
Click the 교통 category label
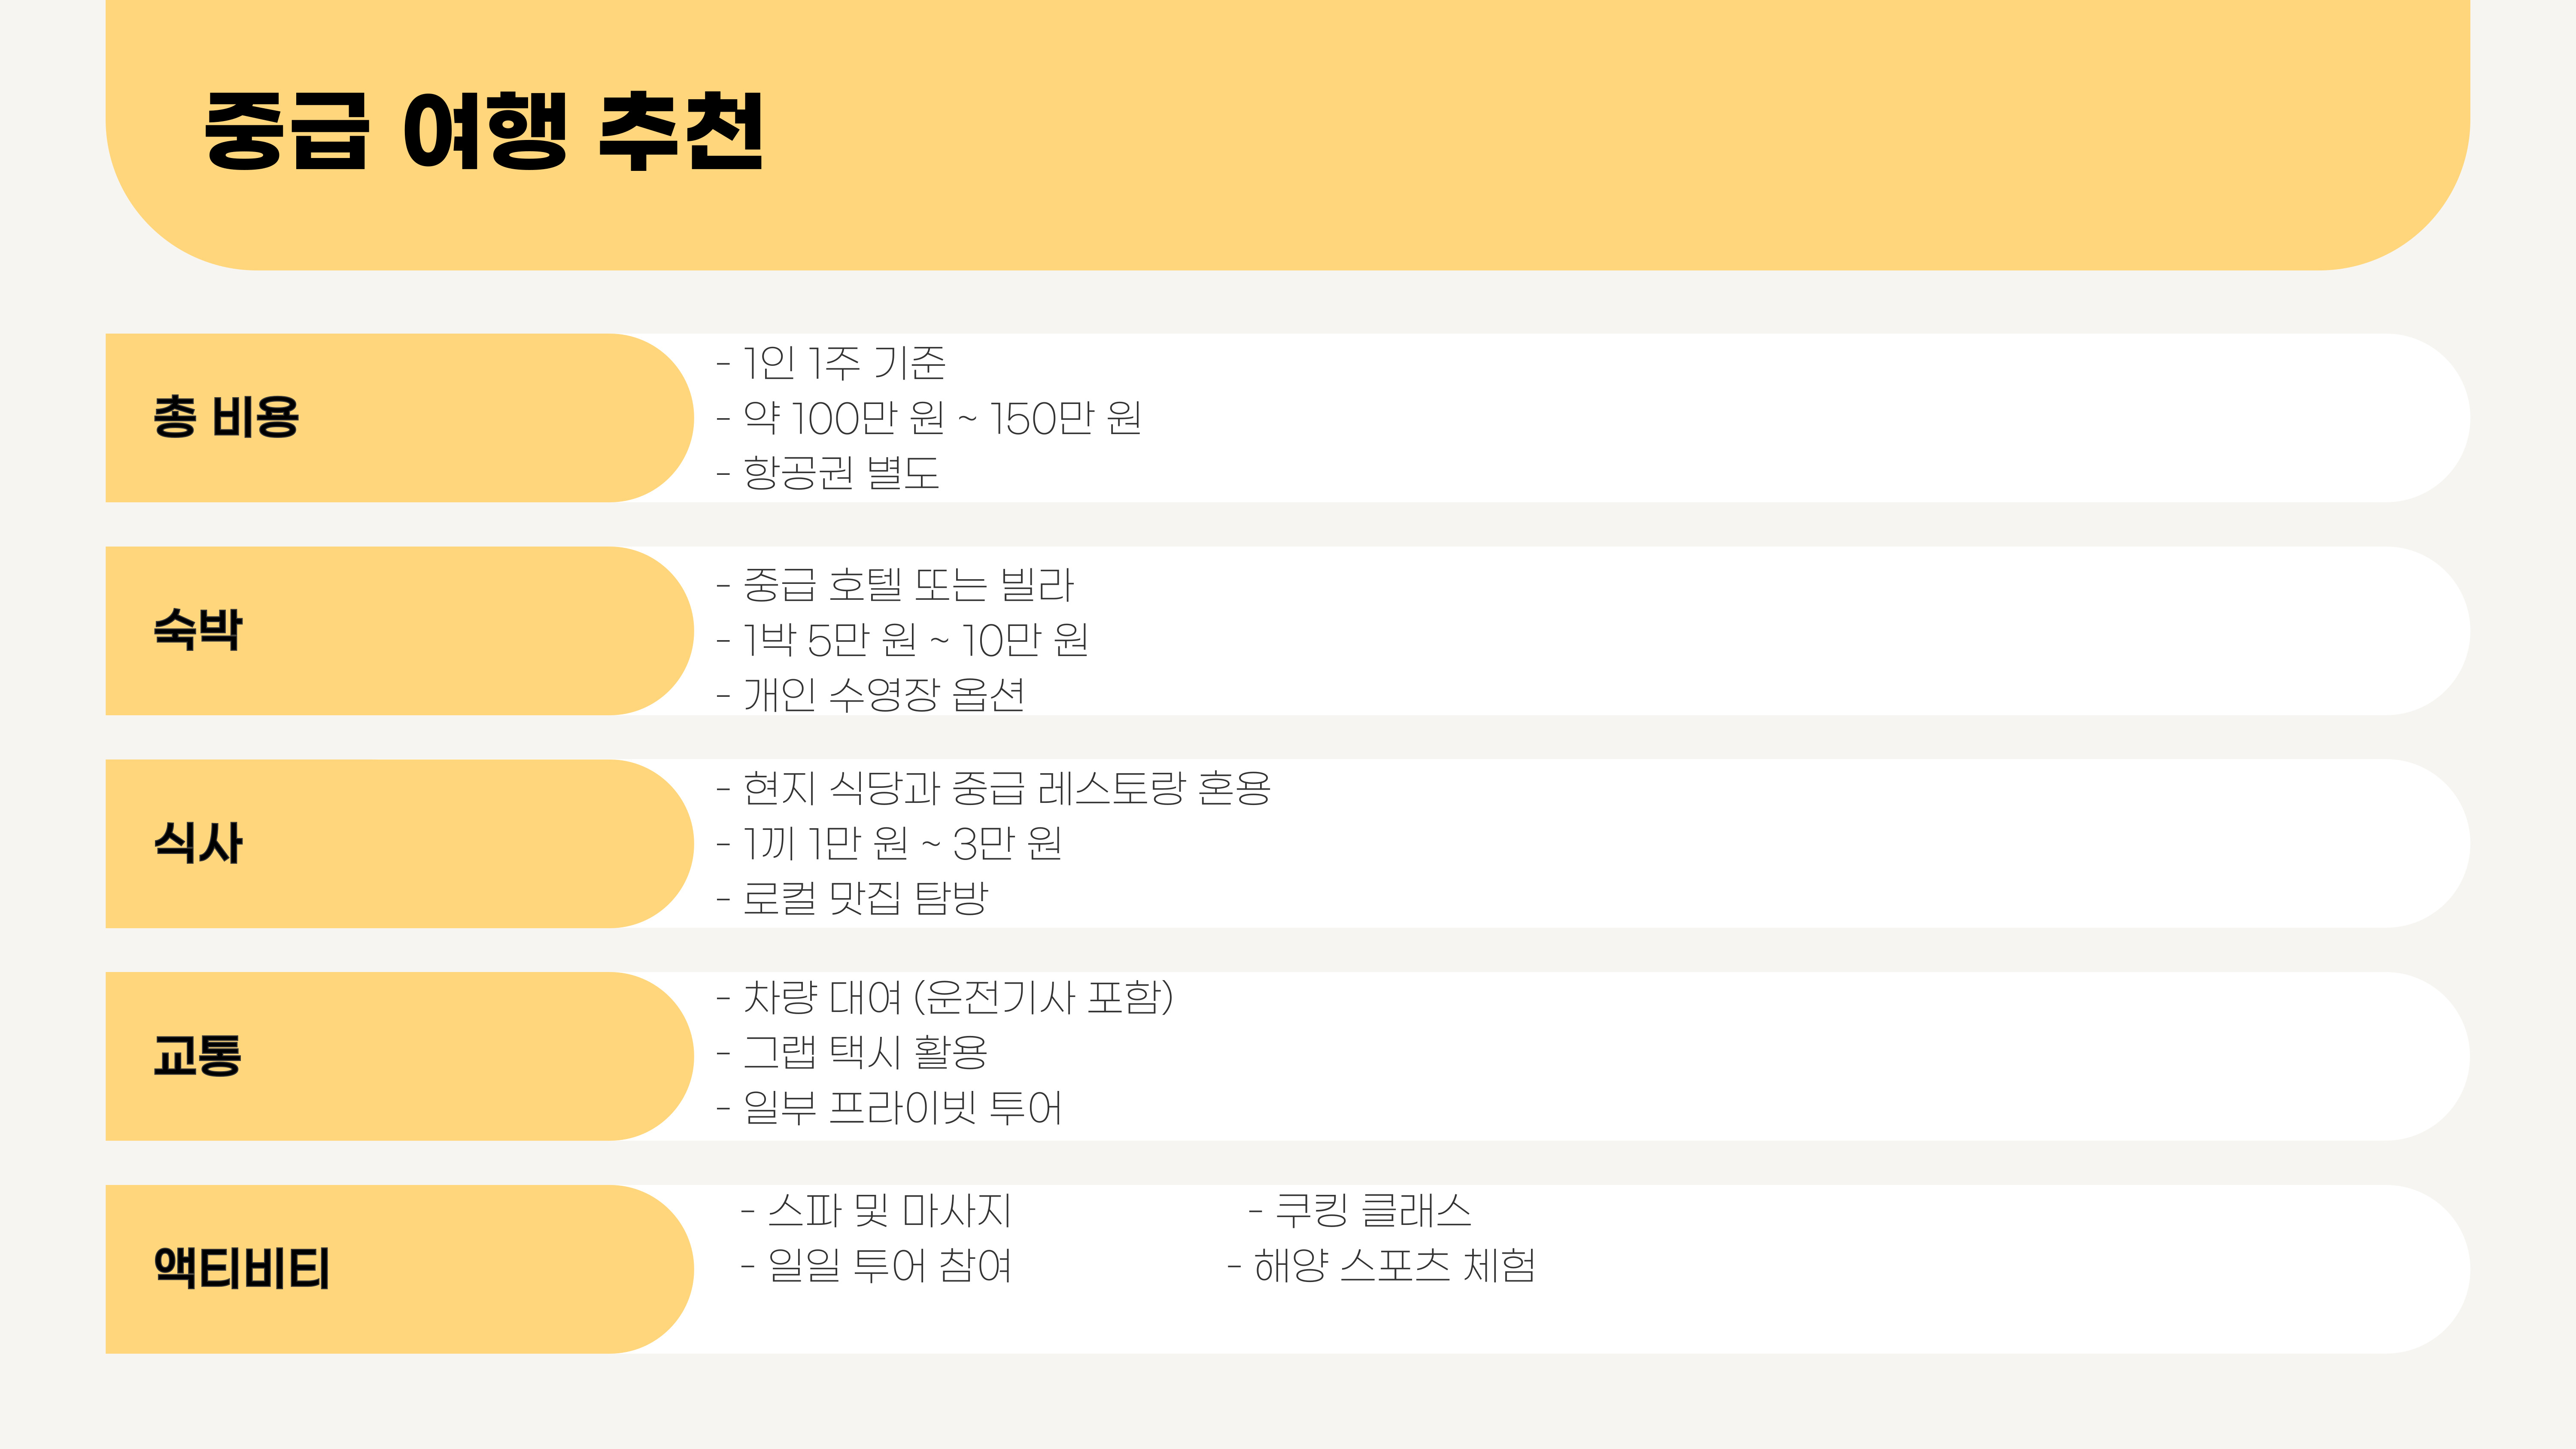[198, 1056]
